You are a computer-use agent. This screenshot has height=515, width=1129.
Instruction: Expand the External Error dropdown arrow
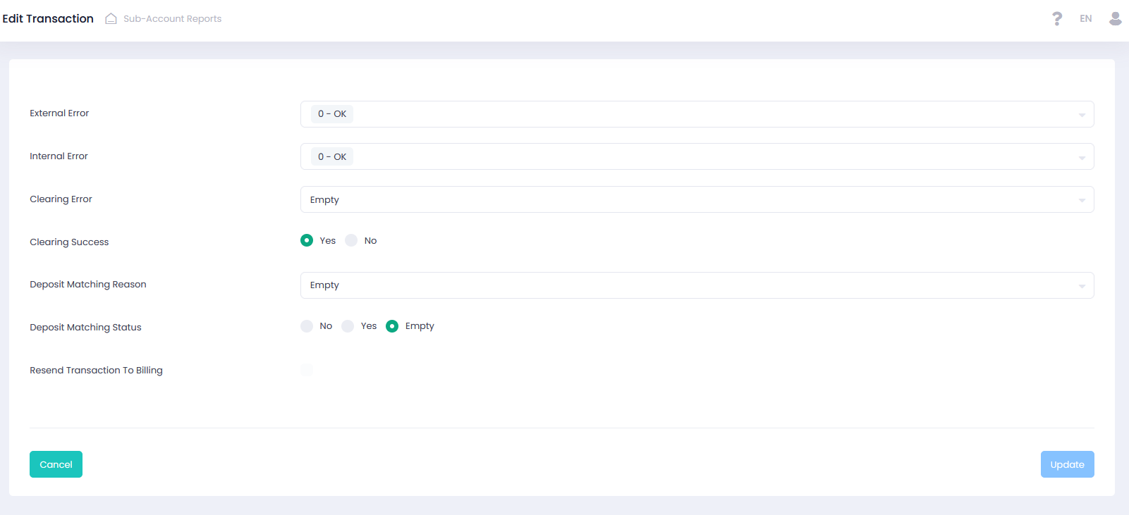pyautogui.click(x=1081, y=115)
